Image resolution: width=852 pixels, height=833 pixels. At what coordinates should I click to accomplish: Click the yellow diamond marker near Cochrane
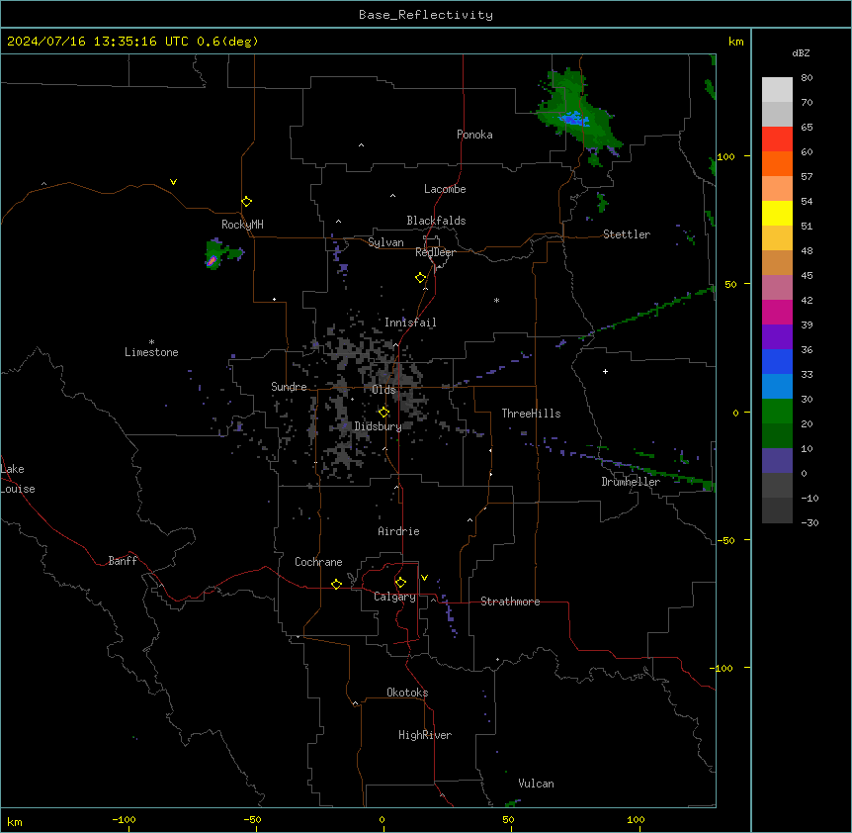click(336, 584)
